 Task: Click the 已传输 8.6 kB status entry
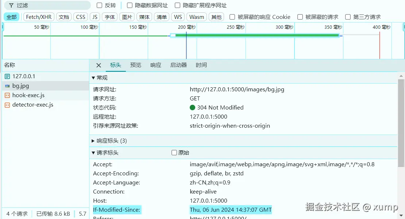(x=53, y=214)
